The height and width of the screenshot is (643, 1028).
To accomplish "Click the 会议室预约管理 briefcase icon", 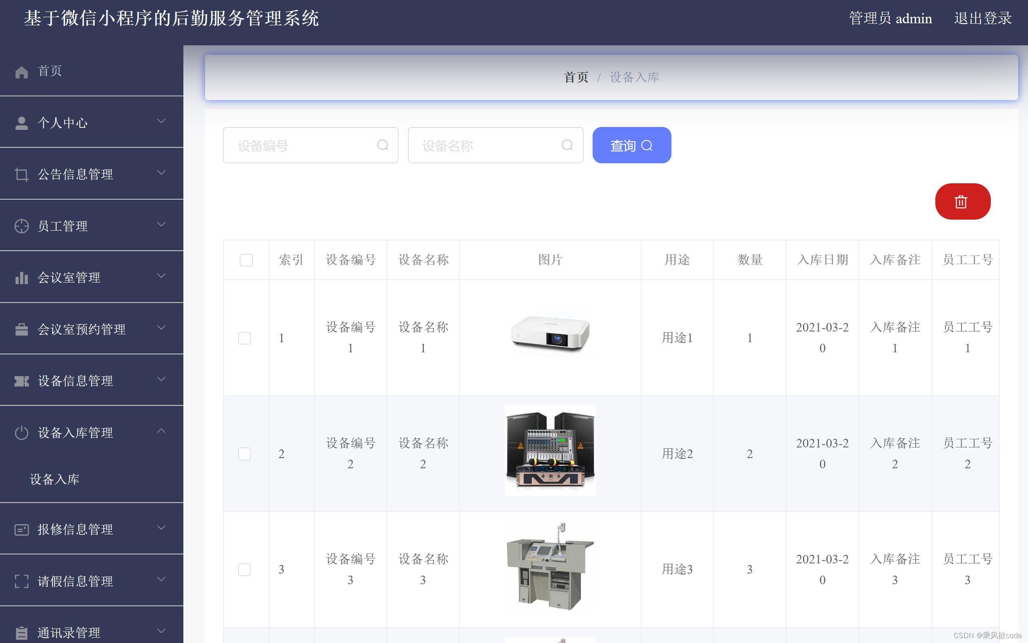I will [22, 329].
